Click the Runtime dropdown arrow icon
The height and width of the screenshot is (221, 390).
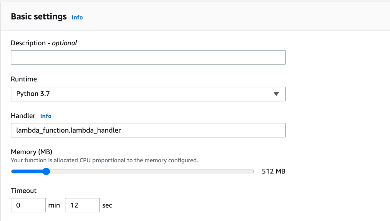pos(276,94)
